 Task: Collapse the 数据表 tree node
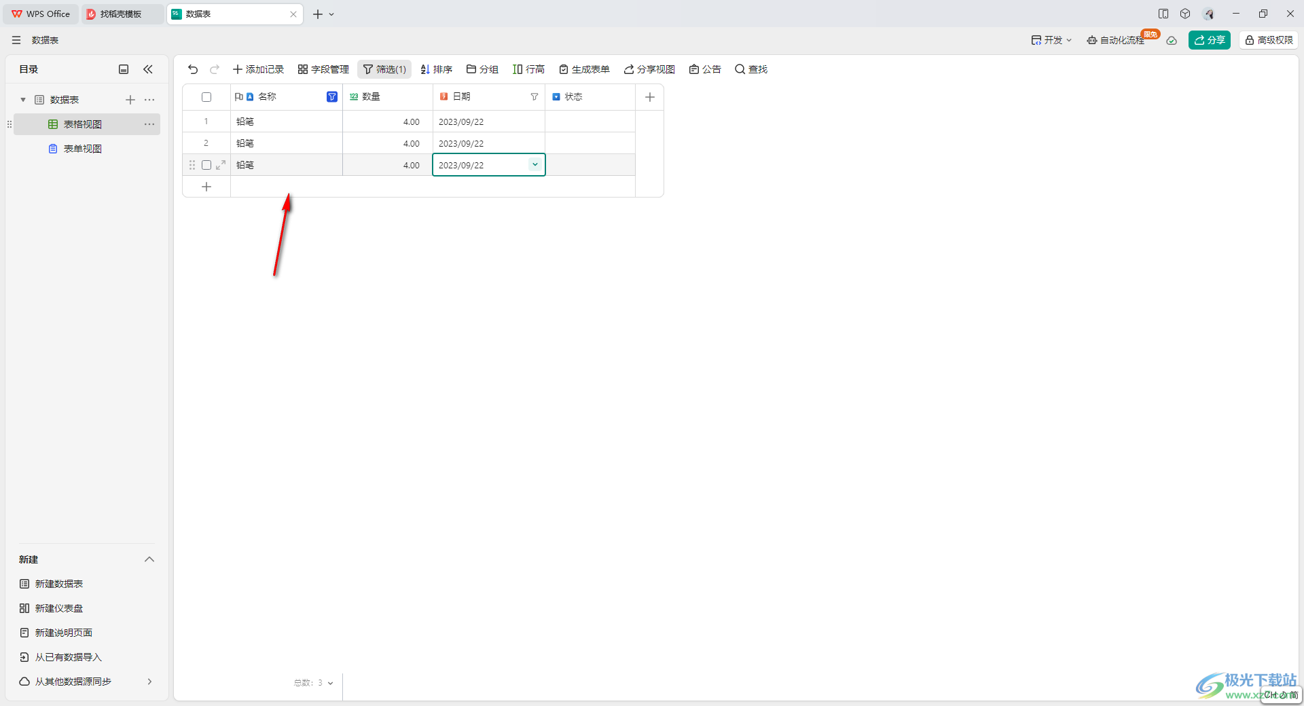pyautogui.click(x=23, y=100)
